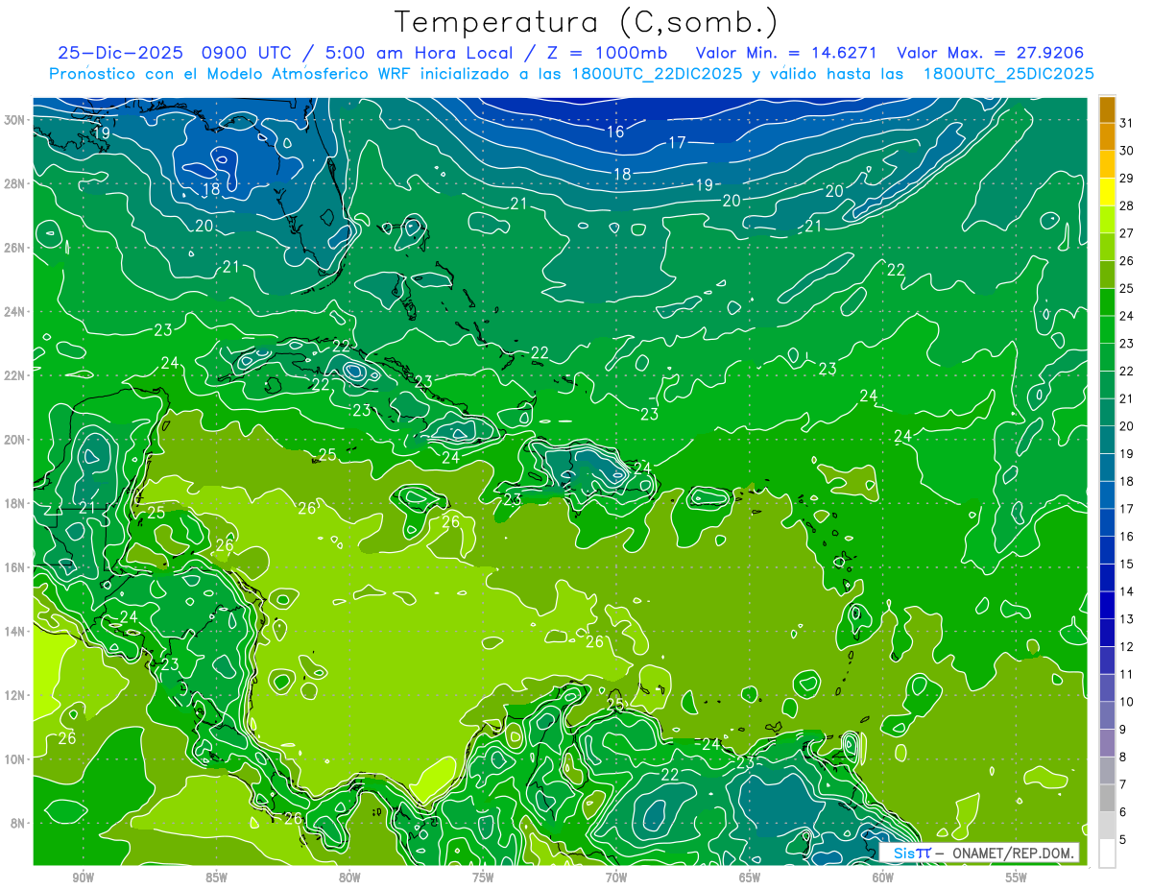Click legend scale label "15"

pyautogui.click(x=1127, y=565)
